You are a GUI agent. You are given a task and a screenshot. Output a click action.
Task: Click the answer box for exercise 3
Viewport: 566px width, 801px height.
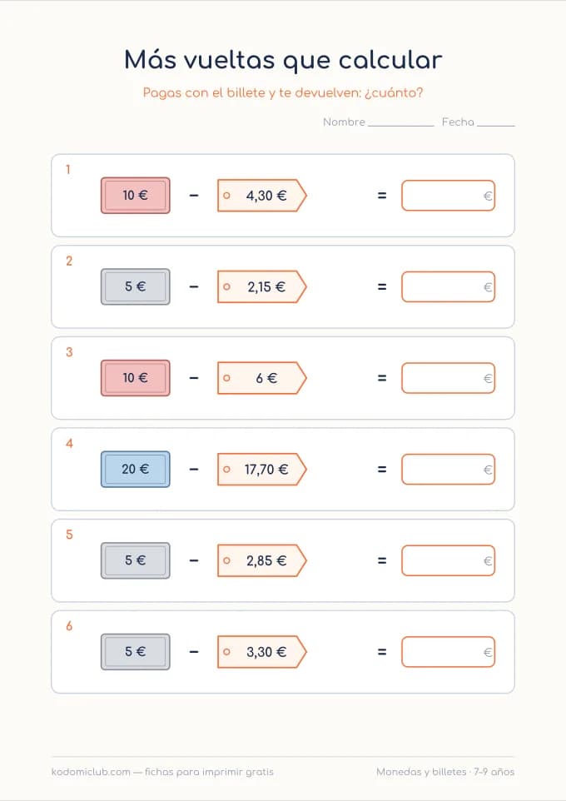[448, 378]
